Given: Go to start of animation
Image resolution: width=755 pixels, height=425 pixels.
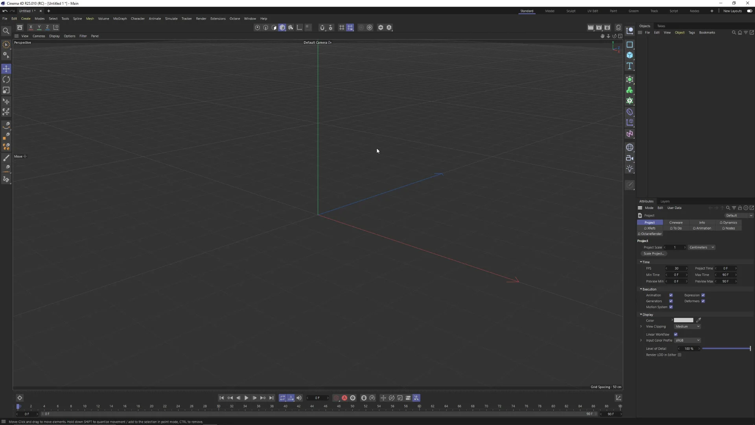Looking at the screenshot, I should point(221,398).
